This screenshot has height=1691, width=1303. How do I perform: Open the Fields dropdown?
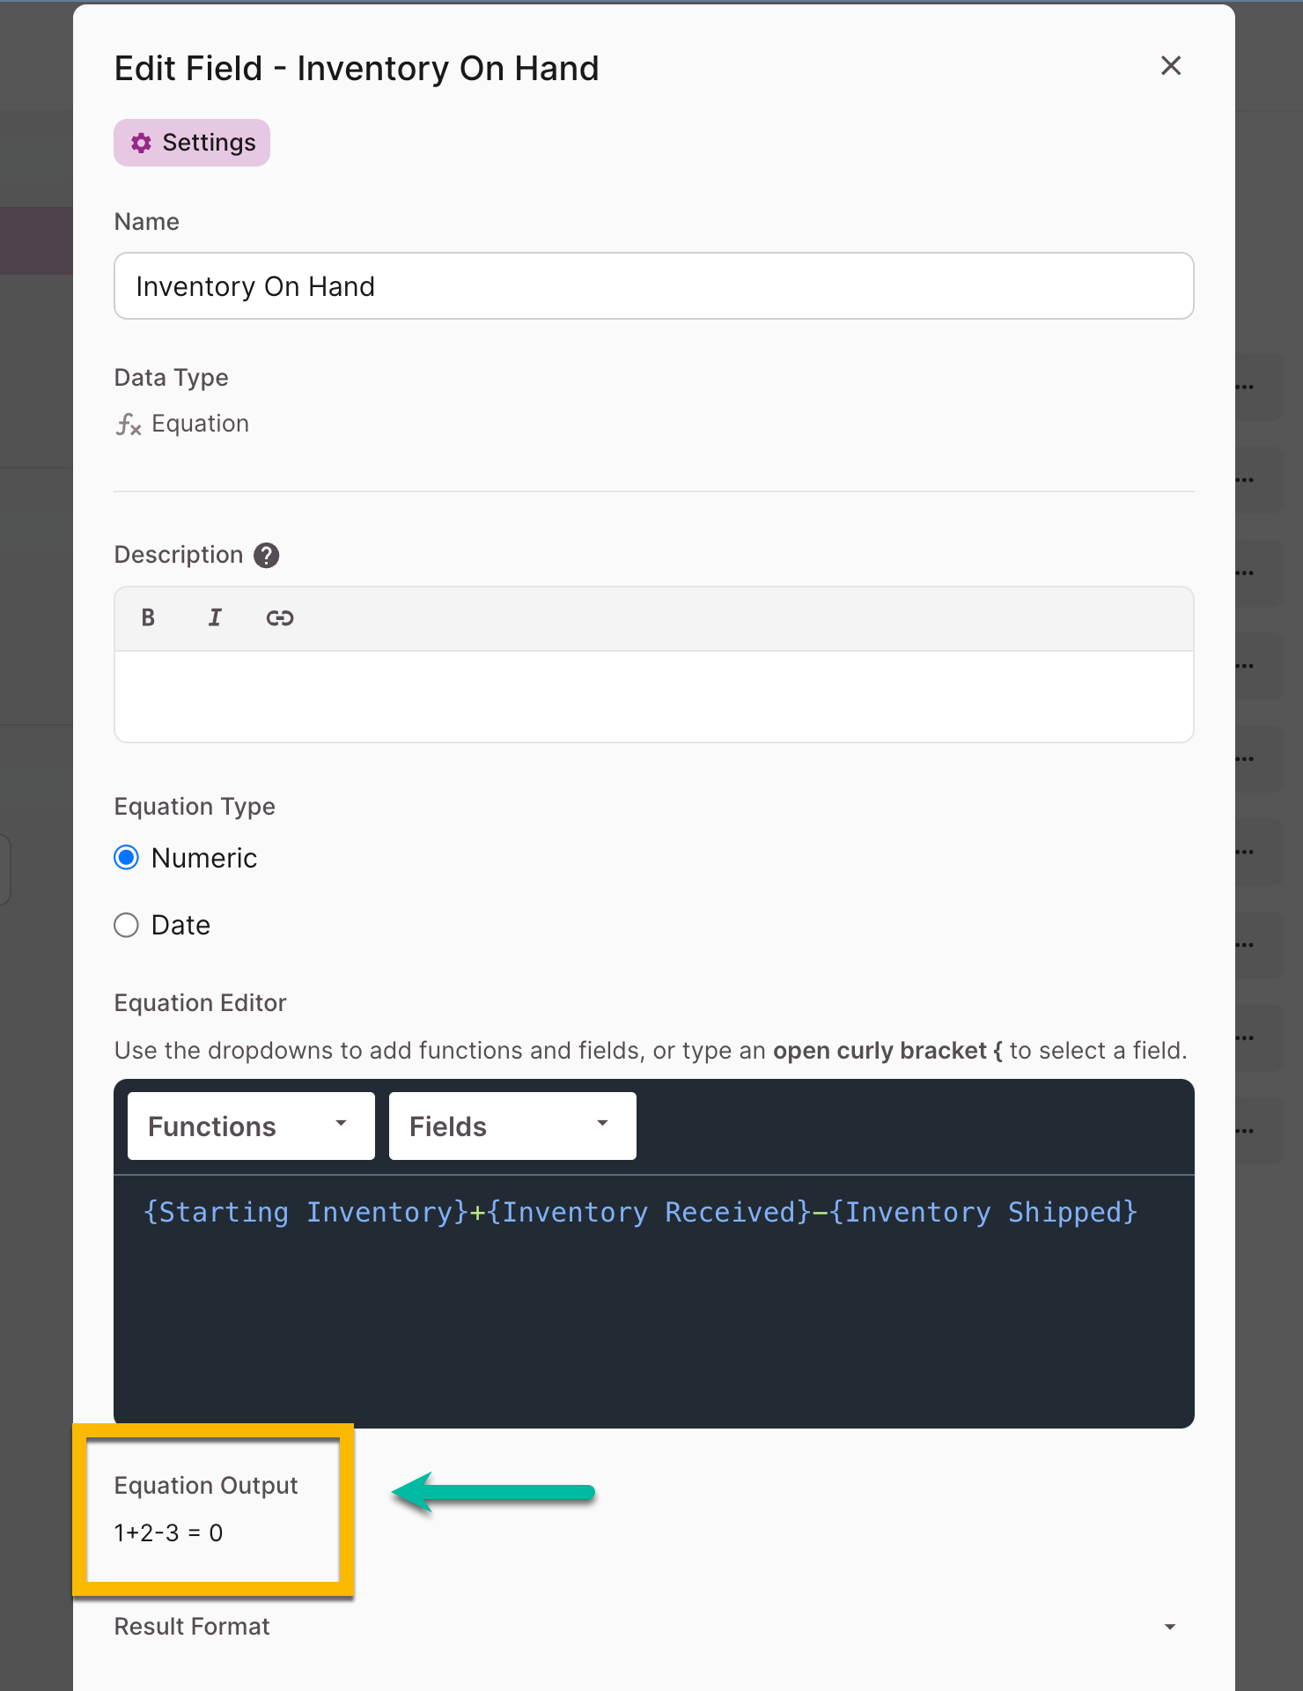[x=512, y=1126]
